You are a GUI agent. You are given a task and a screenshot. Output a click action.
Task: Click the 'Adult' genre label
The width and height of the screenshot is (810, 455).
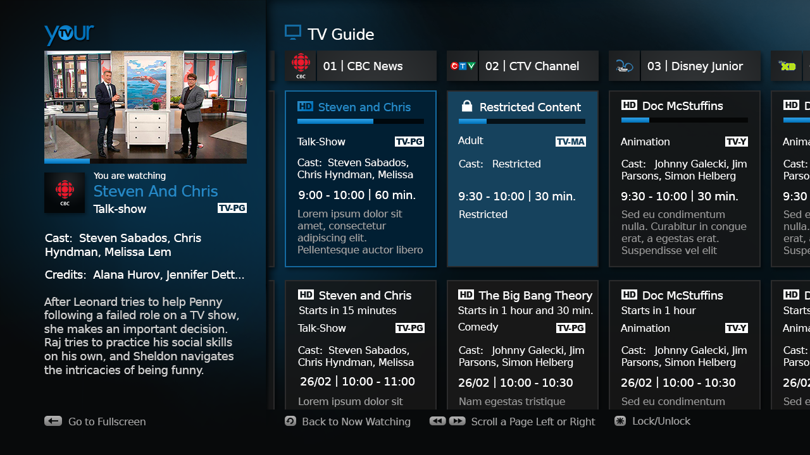point(471,140)
